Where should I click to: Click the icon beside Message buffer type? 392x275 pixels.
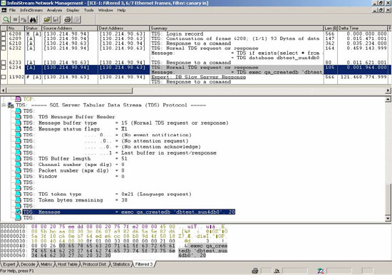pos(18,123)
